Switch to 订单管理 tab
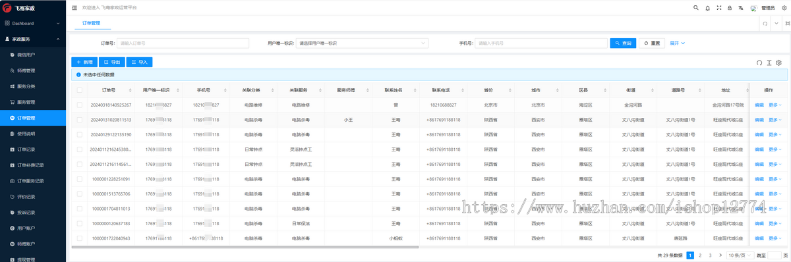This screenshot has height=262, width=791. [x=92, y=22]
